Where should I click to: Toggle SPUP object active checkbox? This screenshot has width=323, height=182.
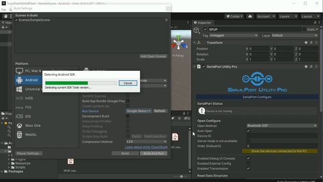click(x=205, y=29)
